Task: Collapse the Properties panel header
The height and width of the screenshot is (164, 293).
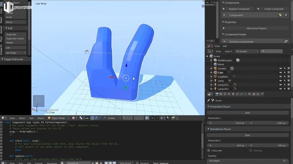Action: pos(223,22)
